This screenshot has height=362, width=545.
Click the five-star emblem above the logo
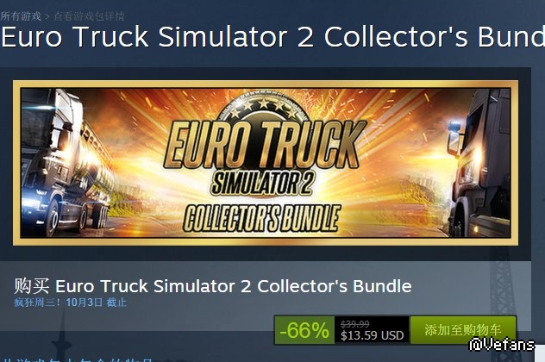(264, 106)
